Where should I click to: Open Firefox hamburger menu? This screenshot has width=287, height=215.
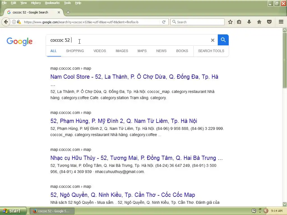[281, 22]
